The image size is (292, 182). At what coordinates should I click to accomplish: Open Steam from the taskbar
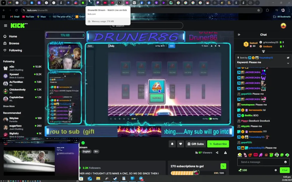click(x=115, y=179)
